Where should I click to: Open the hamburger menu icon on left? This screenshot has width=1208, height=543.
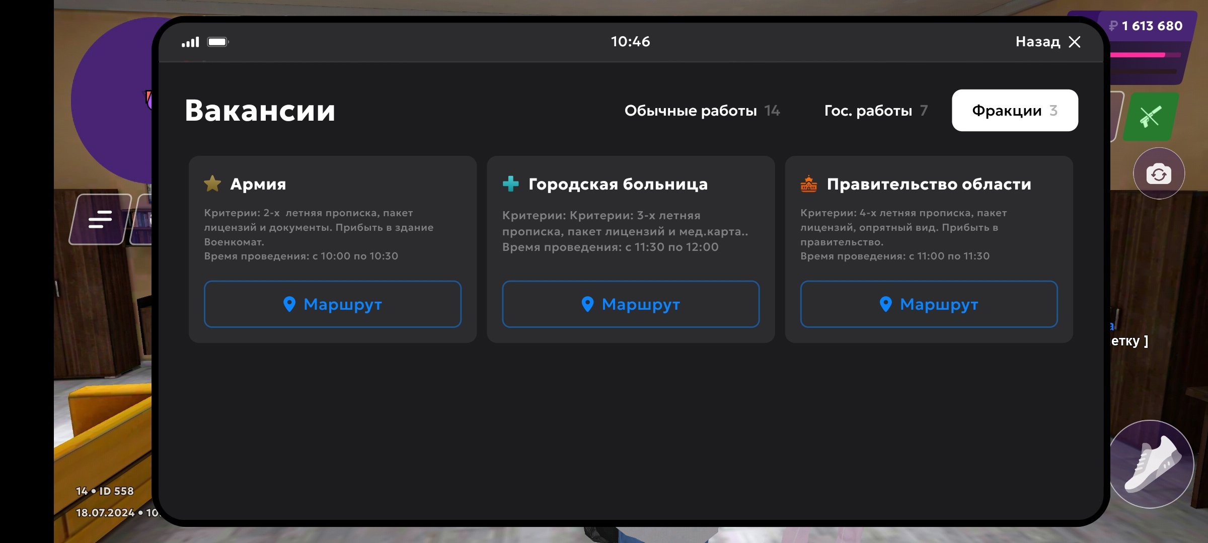tap(100, 219)
